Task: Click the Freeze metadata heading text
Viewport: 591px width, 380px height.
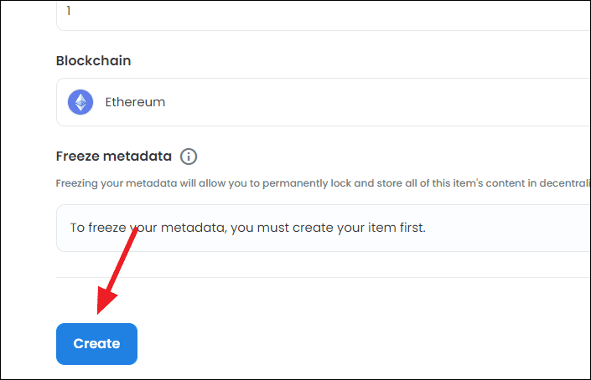Action: pyautogui.click(x=114, y=157)
